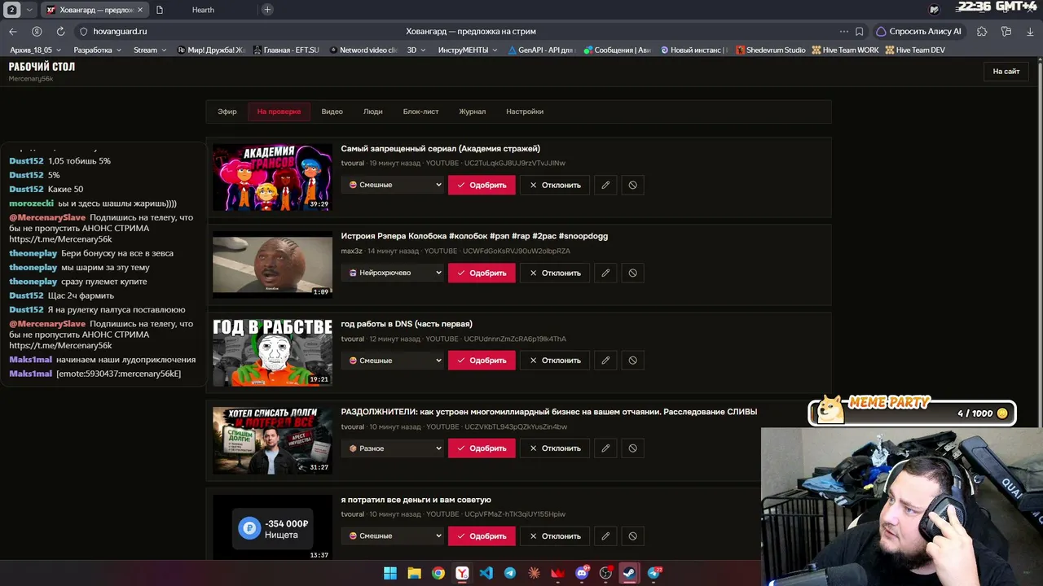Open the Настройки tab
Screen dimensions: 1043x586
525,112
